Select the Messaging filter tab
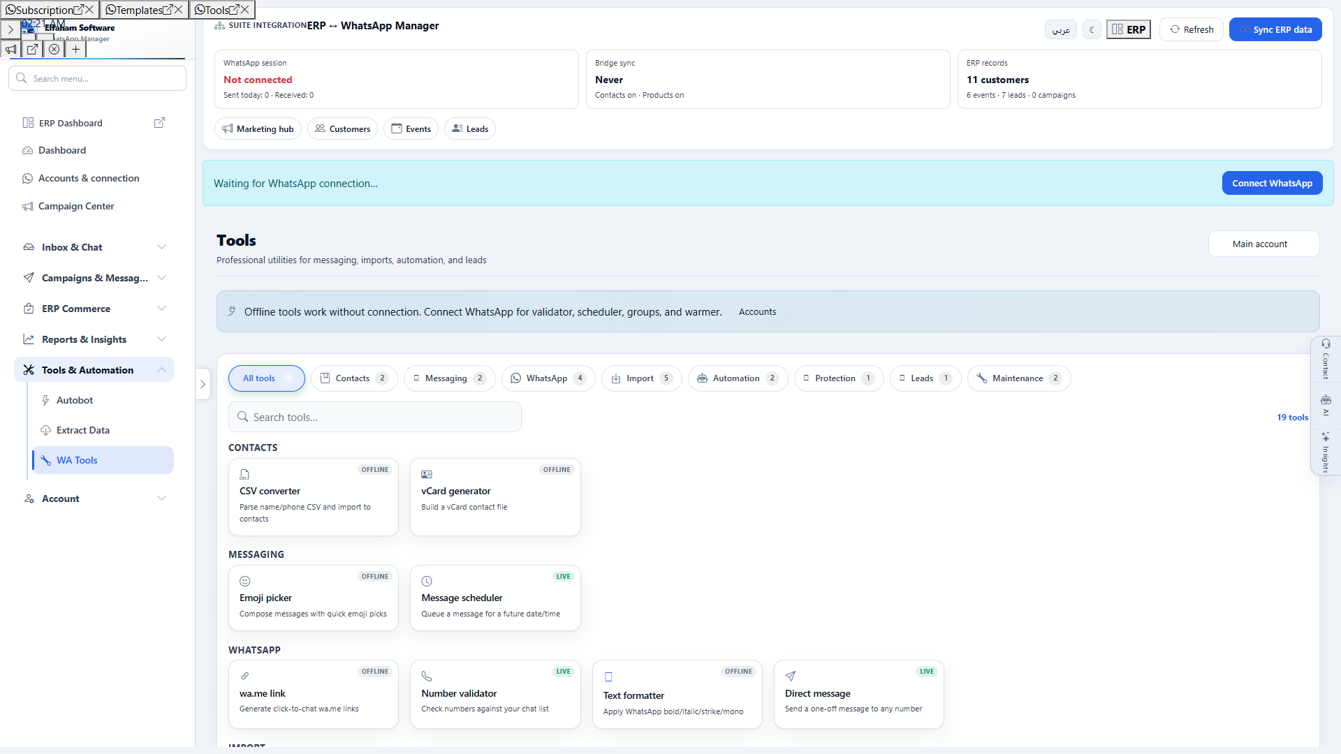The width and height of the screenshot is (1341, 754). [x=449, y=378]
